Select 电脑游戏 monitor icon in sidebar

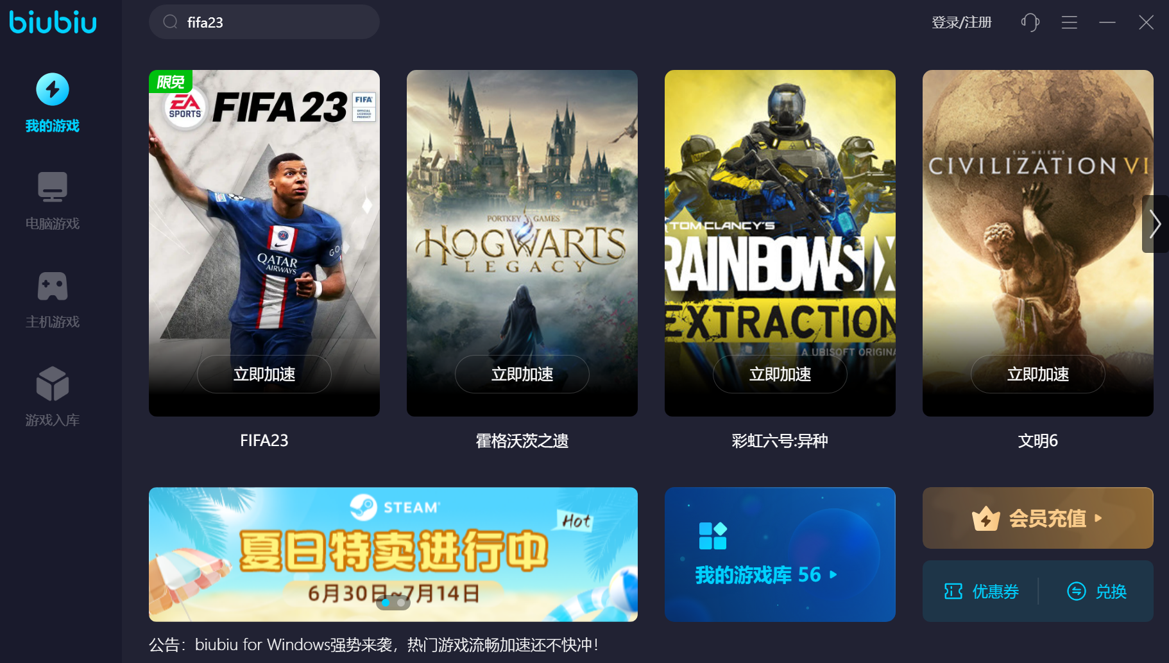pyautogui.click(x=53, y=187)
